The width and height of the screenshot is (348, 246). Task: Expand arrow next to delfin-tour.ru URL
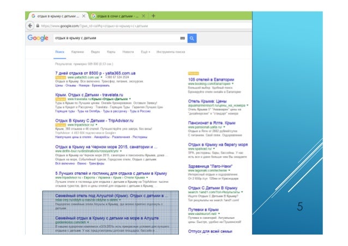pyautogui.click(x=121, y=151)
